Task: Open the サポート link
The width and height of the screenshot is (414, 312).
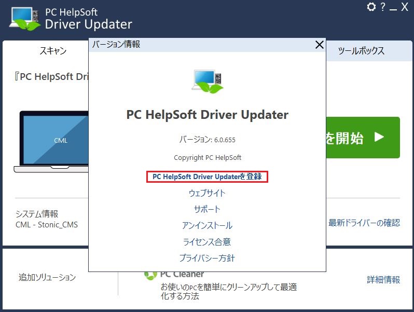Action: (x=207, y=209)
